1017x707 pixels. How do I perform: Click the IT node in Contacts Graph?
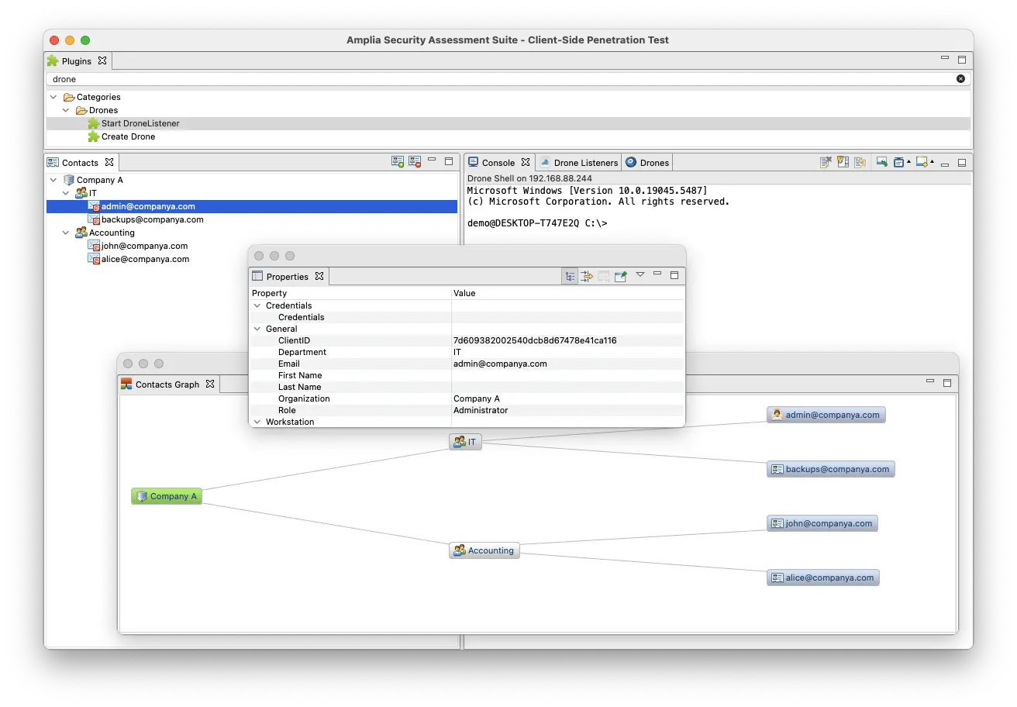coord(465,442)
